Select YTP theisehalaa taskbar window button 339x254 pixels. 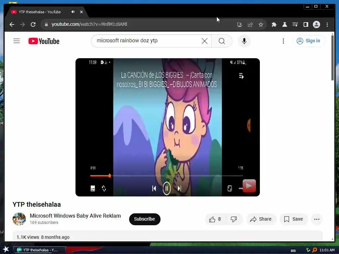39,250
